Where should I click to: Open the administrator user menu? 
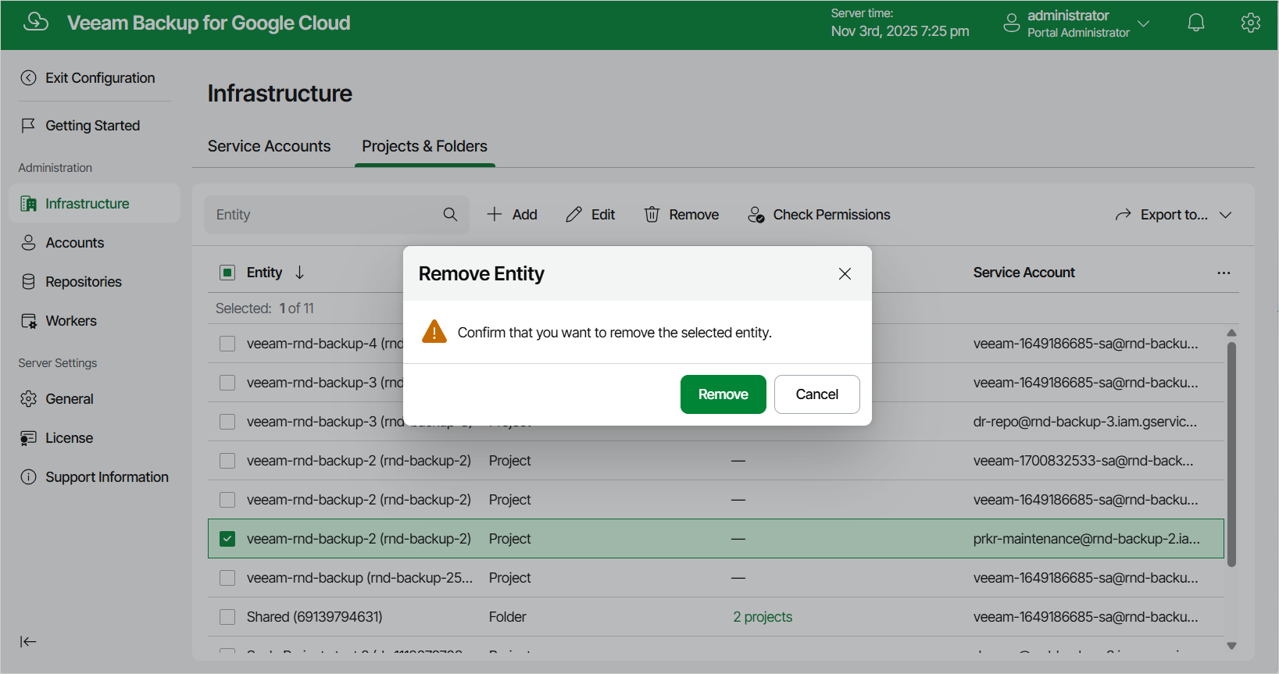tap(1077, 23)
